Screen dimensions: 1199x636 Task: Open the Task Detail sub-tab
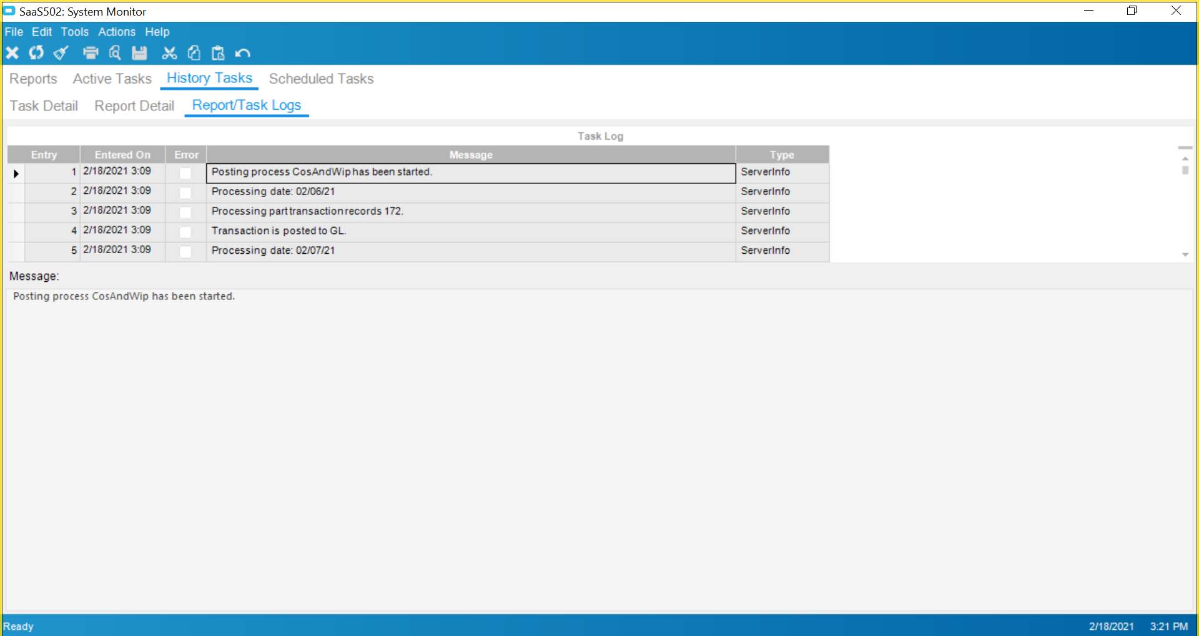tap(44, 106)
